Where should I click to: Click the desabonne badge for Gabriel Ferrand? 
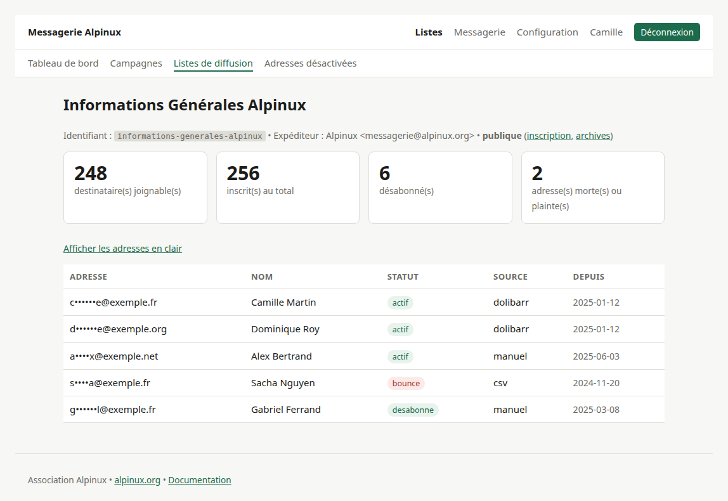[x=413, y=410]
